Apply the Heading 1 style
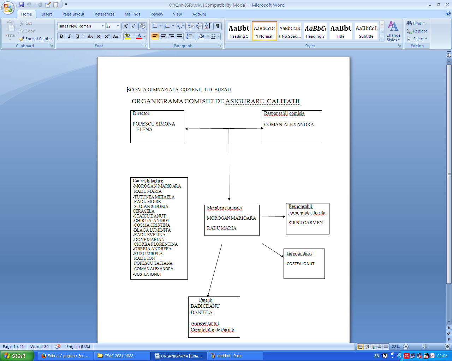The height and width of the screenshot is (361, 452). [x=239, y=31]
